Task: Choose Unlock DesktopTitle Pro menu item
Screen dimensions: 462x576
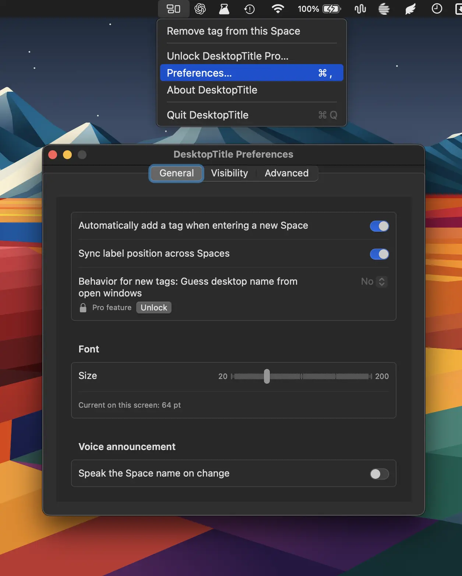Action: click(x=252, y=56)
